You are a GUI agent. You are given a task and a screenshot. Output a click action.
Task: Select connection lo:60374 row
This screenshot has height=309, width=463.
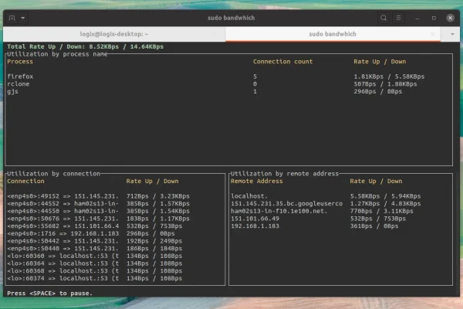94,279
